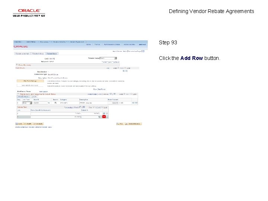This screenshot has width=268, height=201.
Task: Open the New Window link
Action: click(x=117, y=51)
